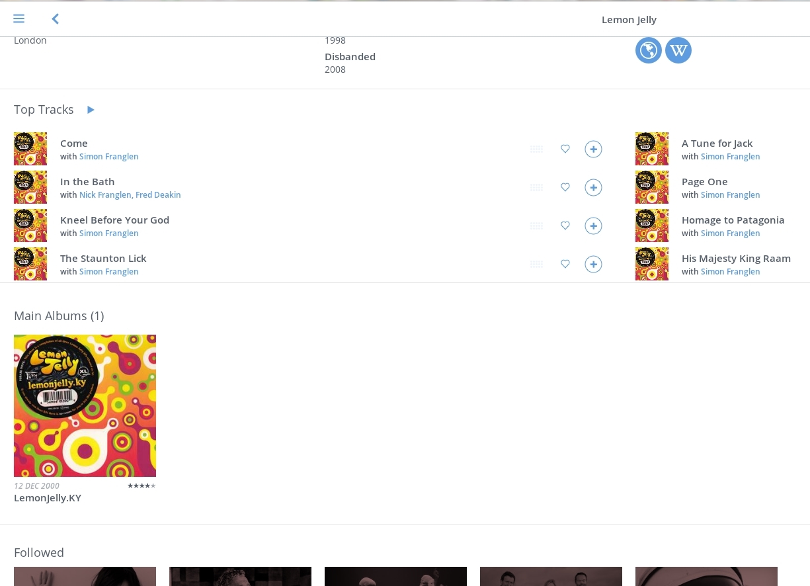Viewport: 810px width, 586px height.
Task: Open the Wikipedia link icon
Action: pos(678,50)
